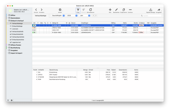Select the Offerte-1008 row
The width and height of the screenshot is (170, 110).
coord(98,28)
